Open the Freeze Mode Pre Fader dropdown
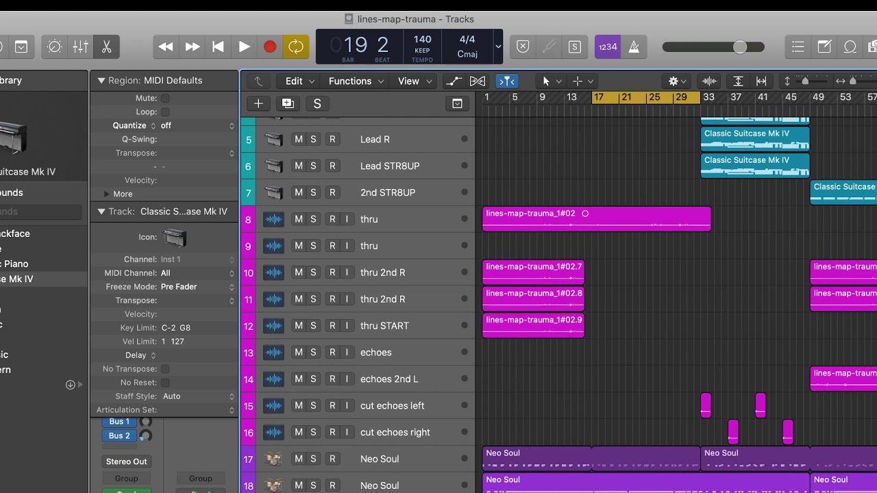The image size is (877, 493). 197,286
